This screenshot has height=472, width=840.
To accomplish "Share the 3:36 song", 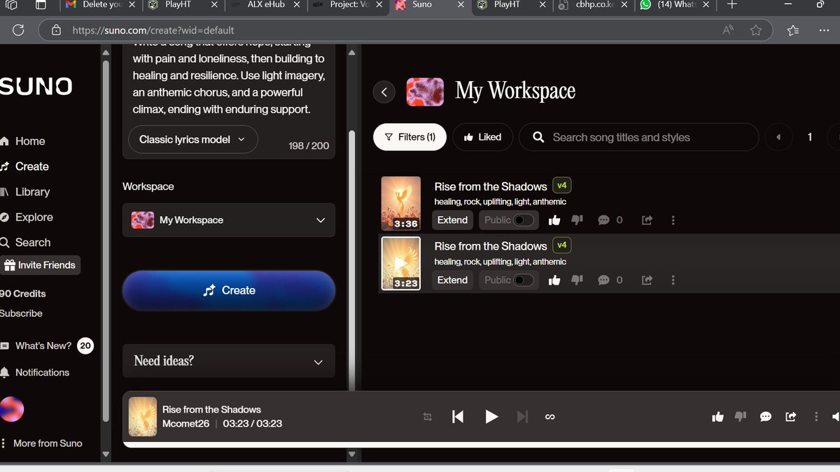I will [x=647, y=220].
